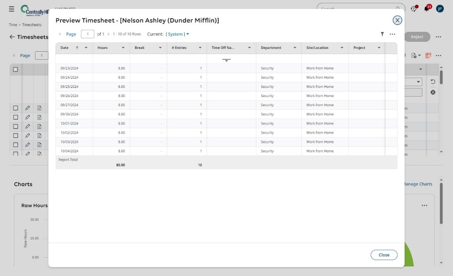Screen dimensions: 453x276
Task: Open Project column dropdown menu
Action: point(379,48)
